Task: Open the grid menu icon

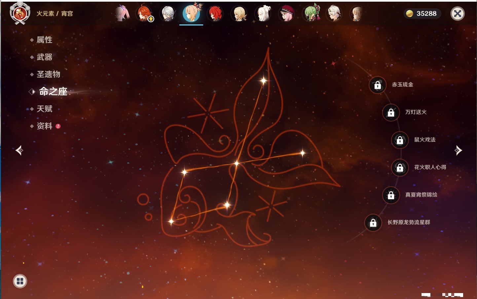Action: [x=20, y=281]
